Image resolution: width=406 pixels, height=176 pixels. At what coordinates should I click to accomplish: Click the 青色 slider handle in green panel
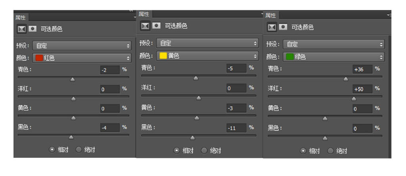pyautogui.click(x=346, y=79)
